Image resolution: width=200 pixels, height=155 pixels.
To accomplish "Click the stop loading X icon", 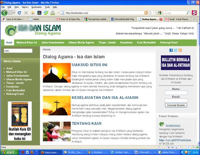I will 26,13.
